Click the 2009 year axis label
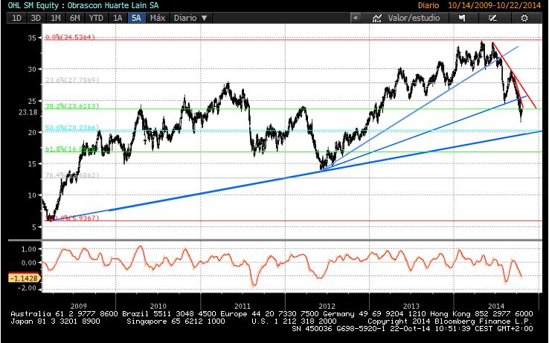The height and width of the screenshot is (343, 549). [78, 307]
